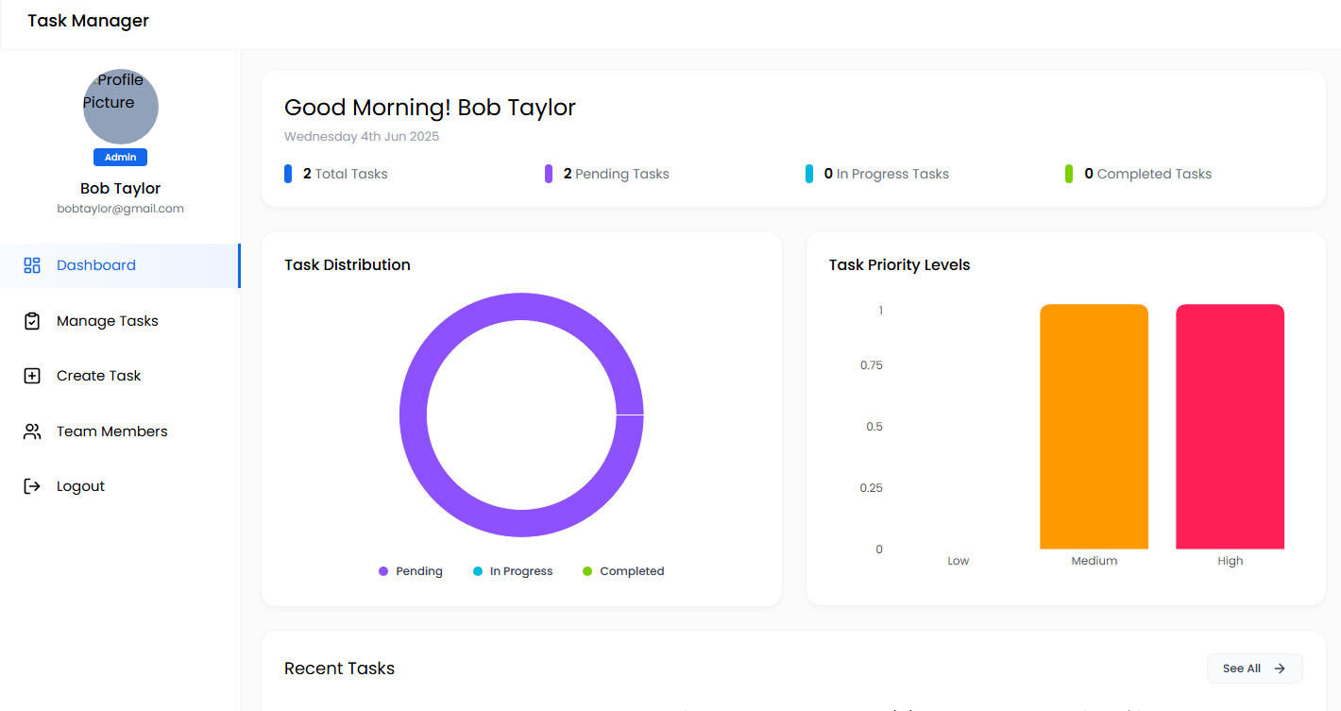This screenshot has height=711, width=1341.
Task: Open the Manage Tasks menu item
Action: 107,321
